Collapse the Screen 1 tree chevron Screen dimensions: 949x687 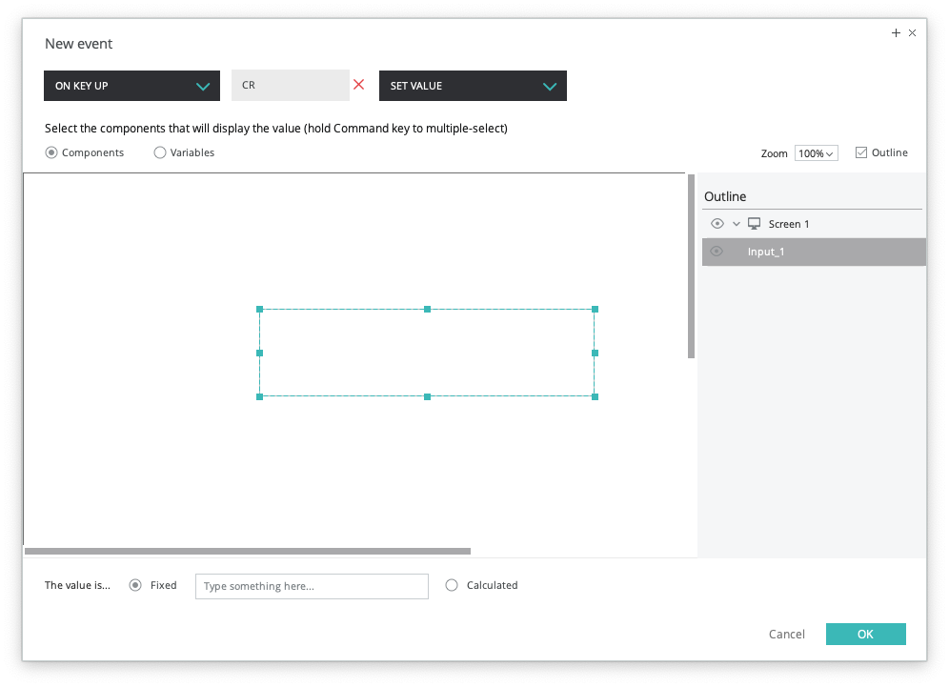coord(737,224)
